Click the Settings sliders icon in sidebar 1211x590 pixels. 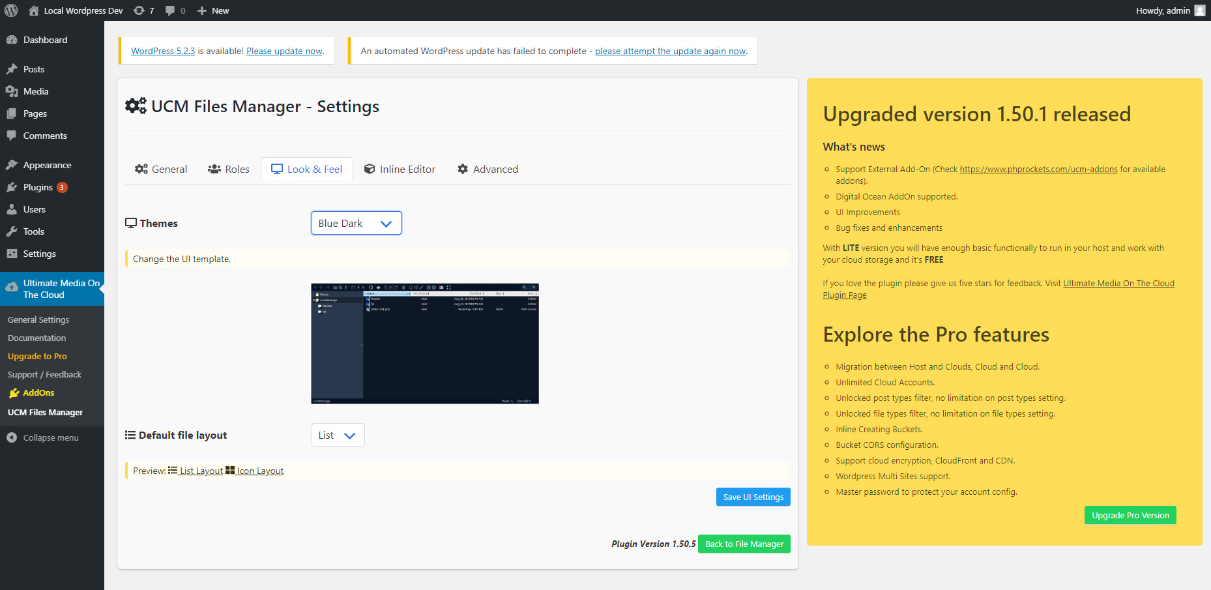(x=12, y=254)
